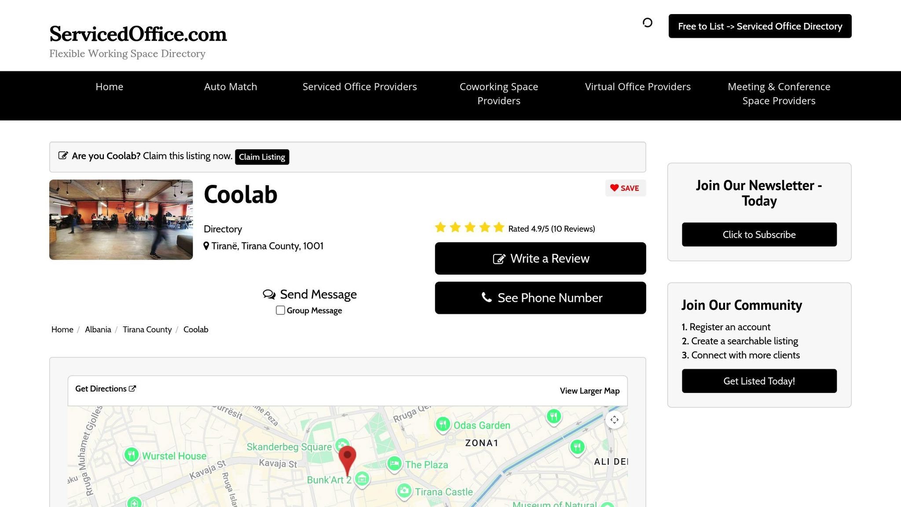901x507 pixels.
Task: Click View Larger Map link
Action: (x=590, y=391)
